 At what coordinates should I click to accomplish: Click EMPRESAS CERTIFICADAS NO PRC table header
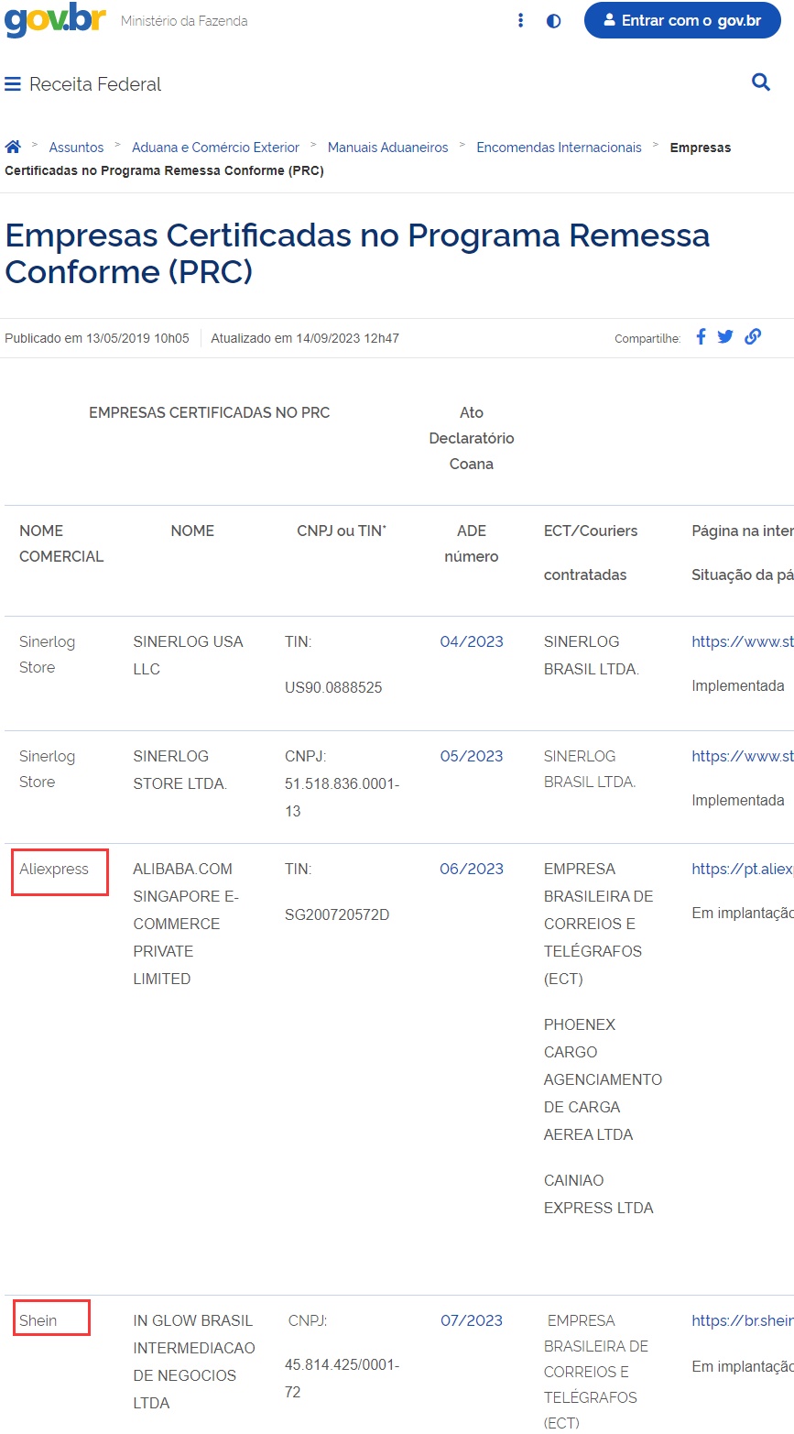click(x=209, y=412)
